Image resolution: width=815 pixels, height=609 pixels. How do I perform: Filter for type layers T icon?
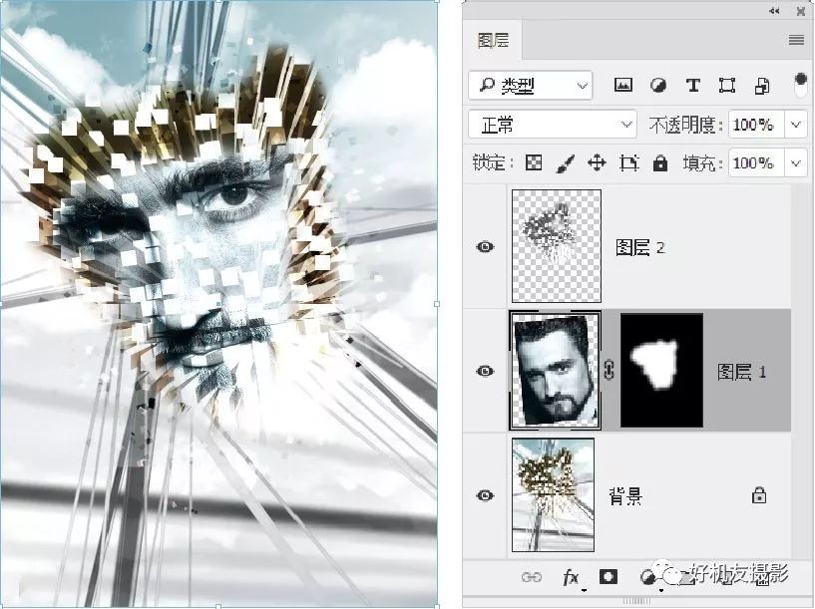[x=693, y=85]
